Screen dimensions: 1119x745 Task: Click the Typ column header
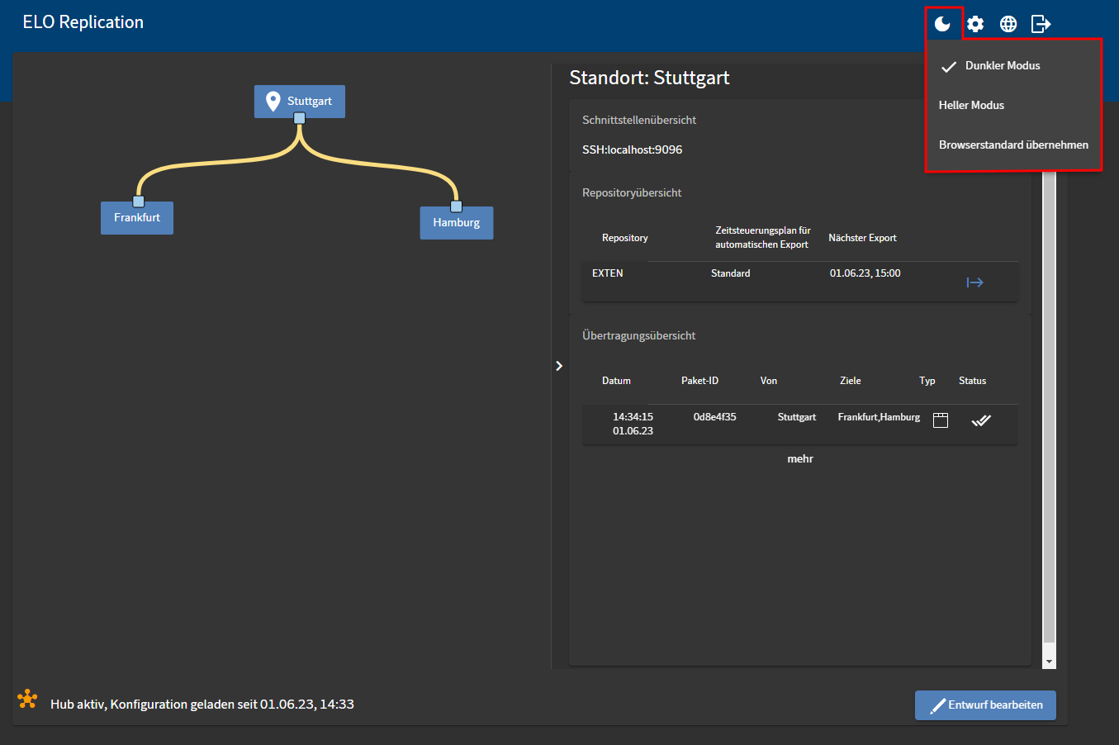point(927,381)
